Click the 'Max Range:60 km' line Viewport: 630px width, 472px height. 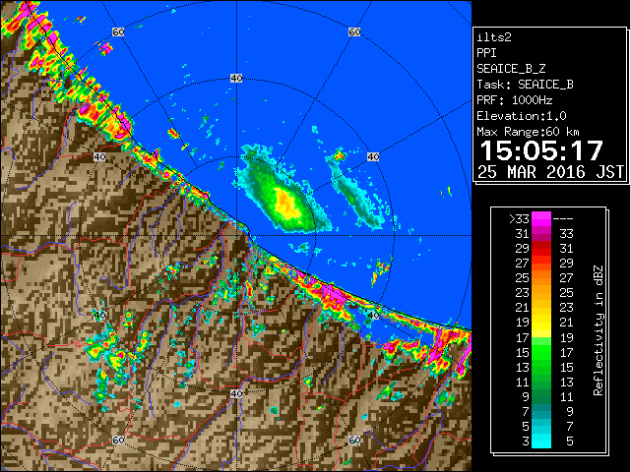coord(528,132)
